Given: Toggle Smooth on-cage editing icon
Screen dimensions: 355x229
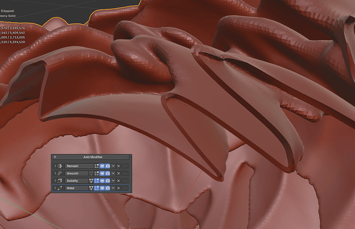Looking at the screenshot, I should pos(91,174).
